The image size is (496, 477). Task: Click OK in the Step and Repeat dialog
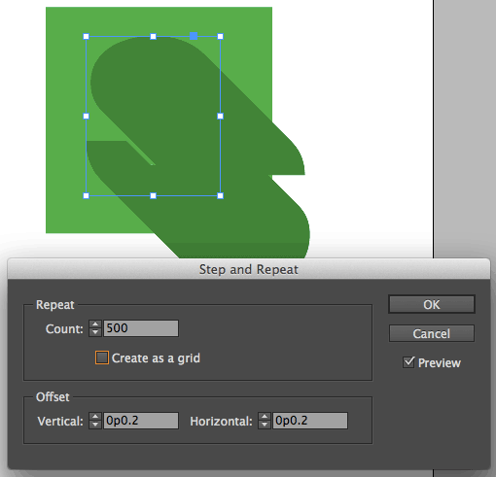point(432,304)
